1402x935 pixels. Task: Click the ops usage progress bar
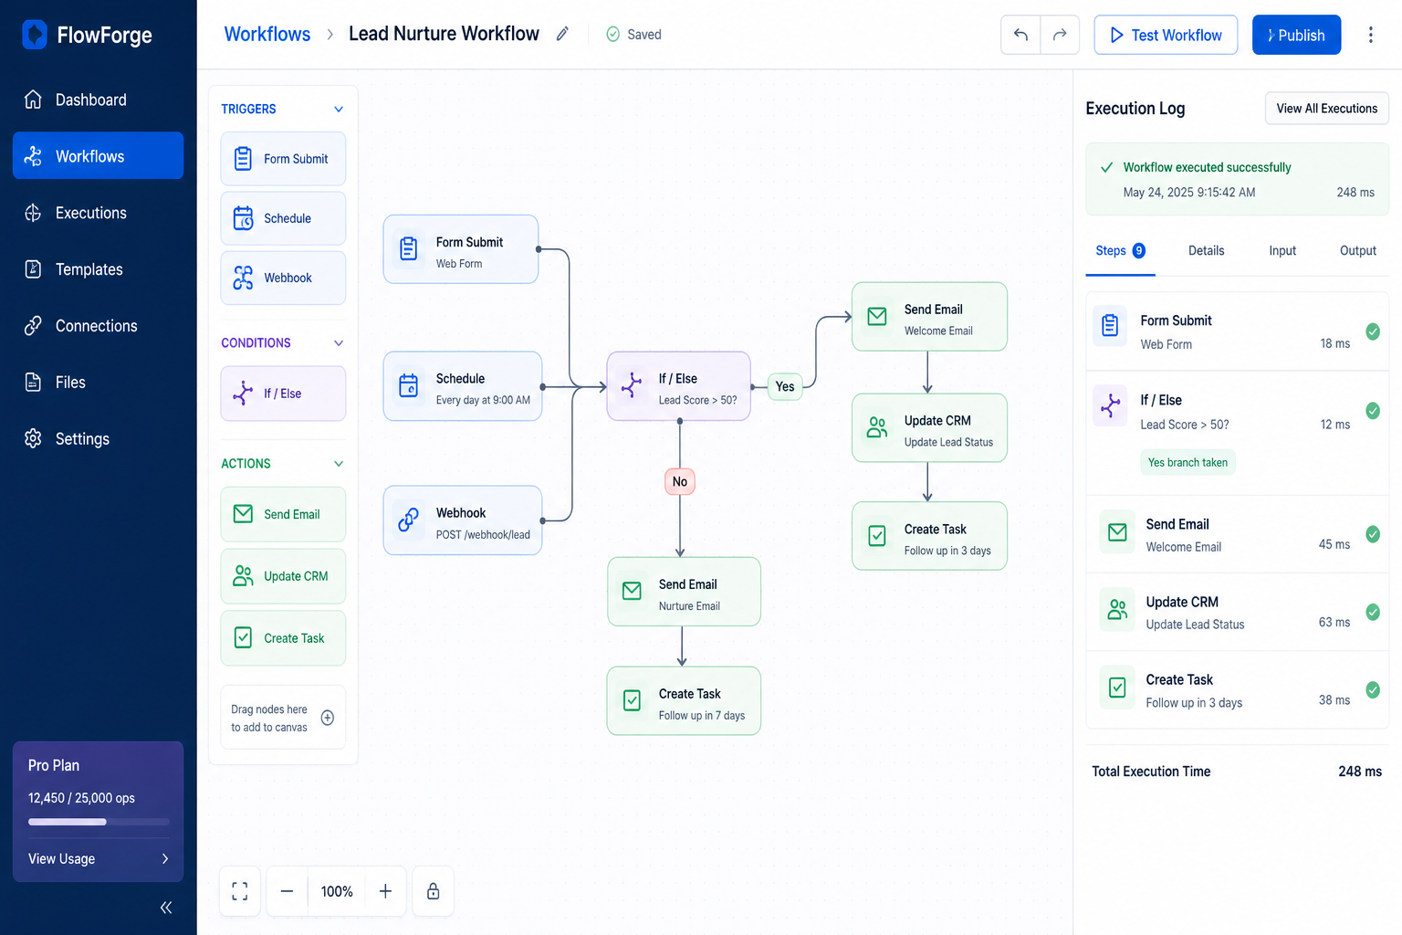[99, 822]
